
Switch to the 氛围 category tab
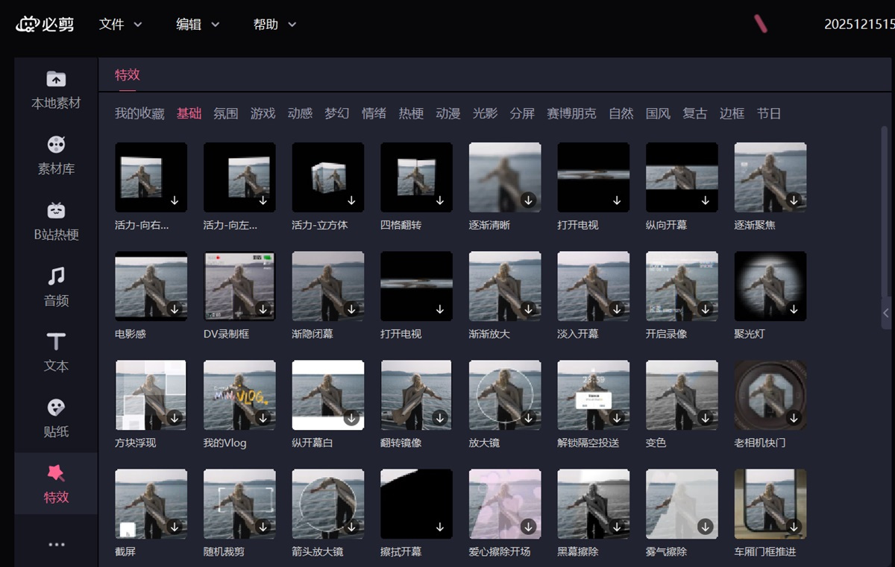pos(225,113)
